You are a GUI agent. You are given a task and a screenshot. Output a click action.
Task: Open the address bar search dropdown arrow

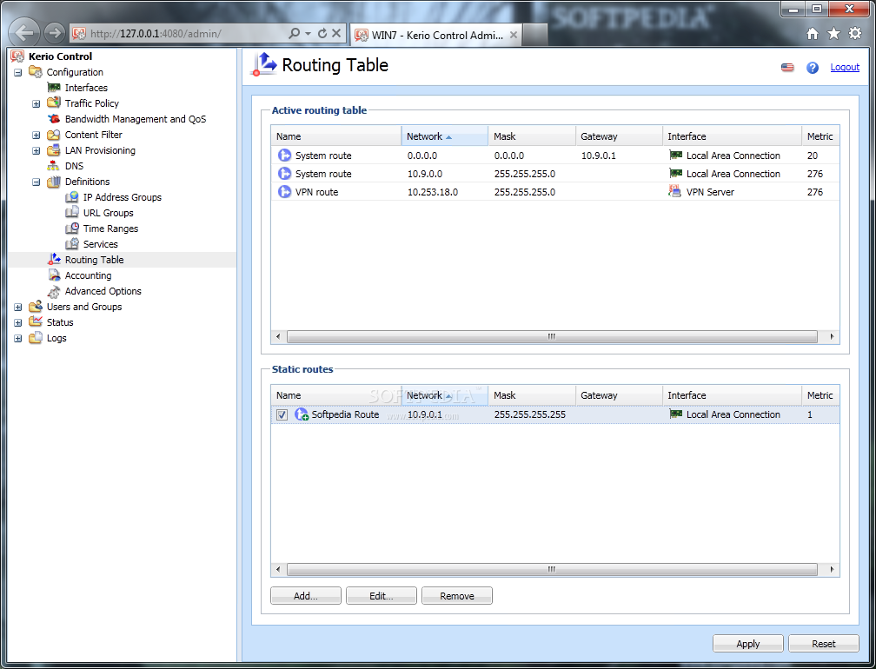pos(308,34)
